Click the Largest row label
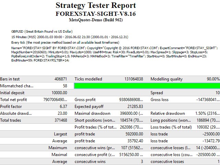 (60, 134)
